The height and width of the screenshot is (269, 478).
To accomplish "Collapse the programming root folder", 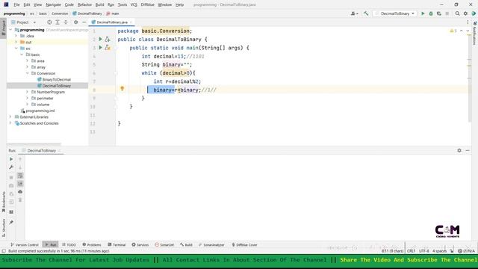I will 11,30.
